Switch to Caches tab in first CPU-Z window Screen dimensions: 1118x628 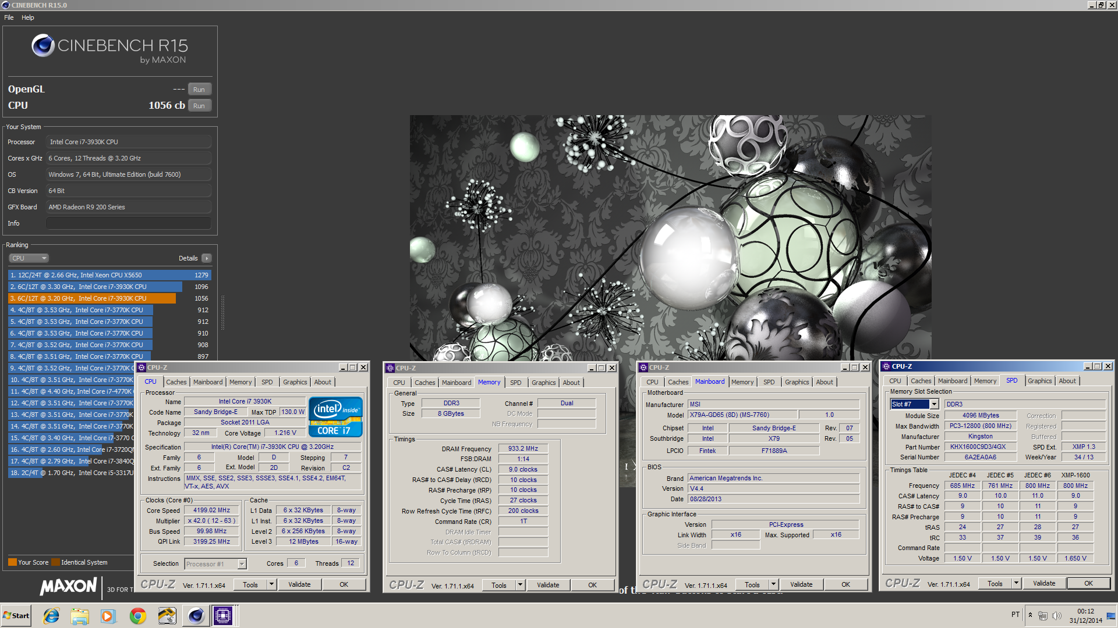(176, 382)
